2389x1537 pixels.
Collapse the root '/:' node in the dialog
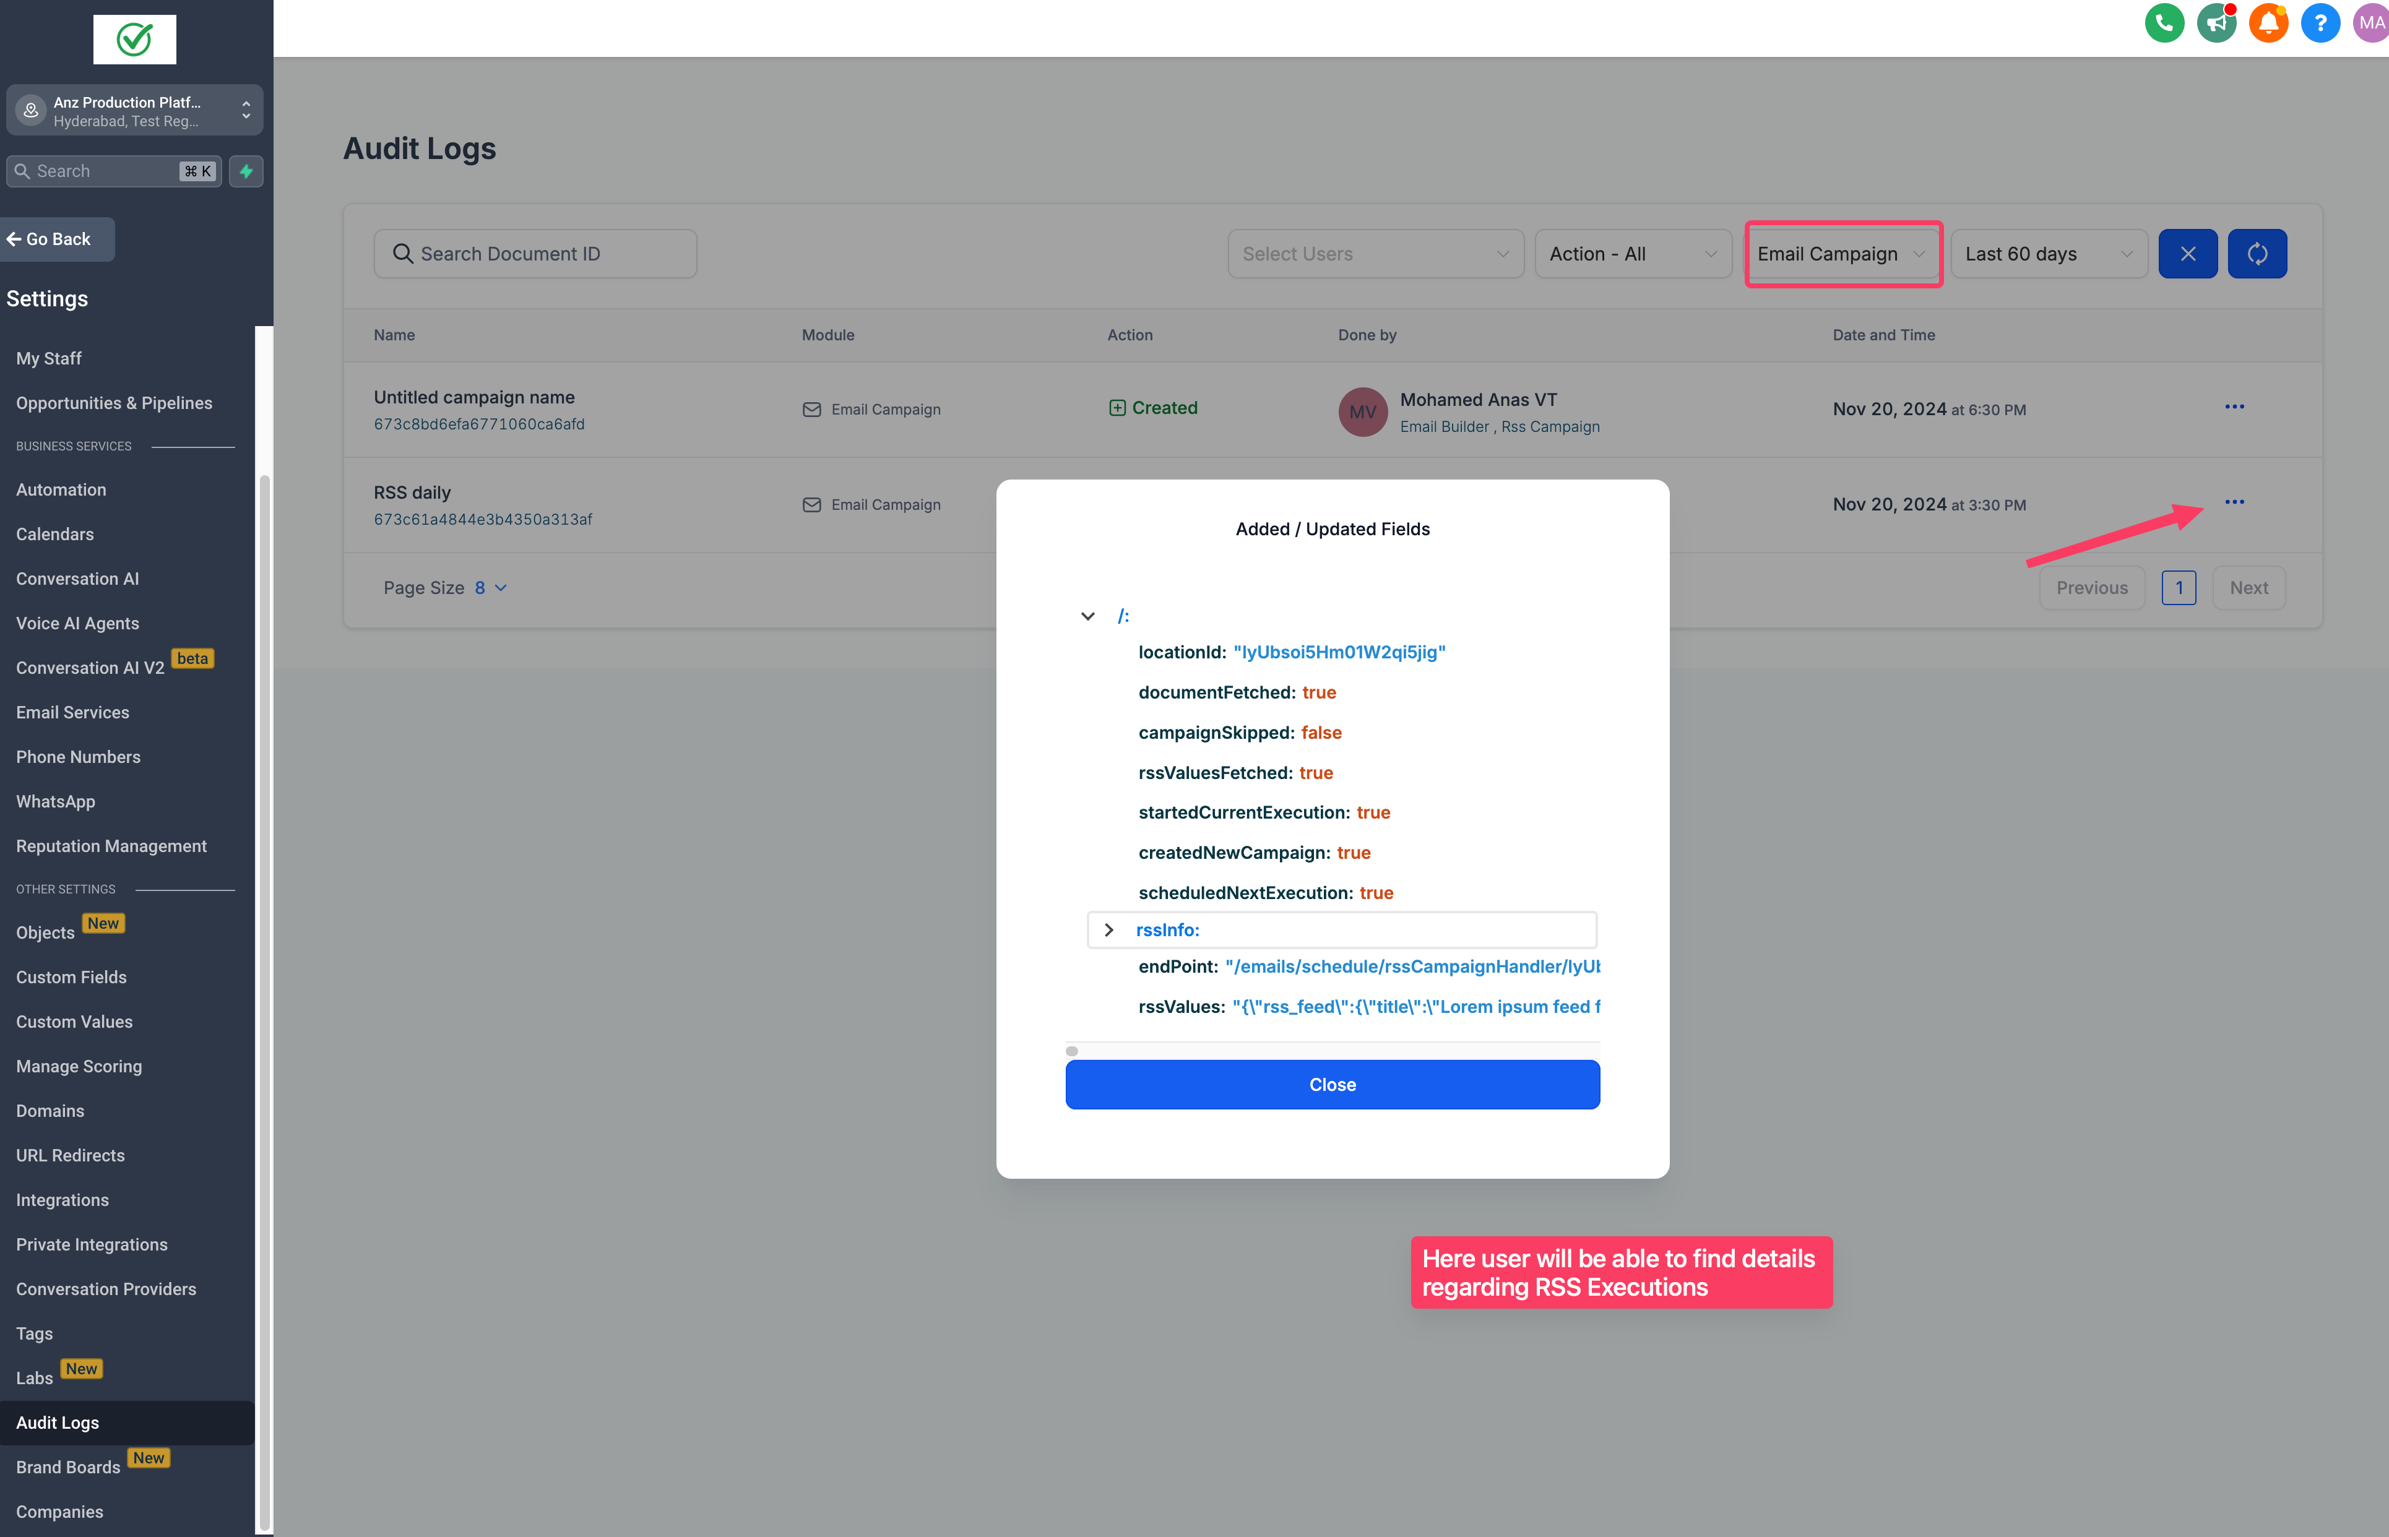1088,616
